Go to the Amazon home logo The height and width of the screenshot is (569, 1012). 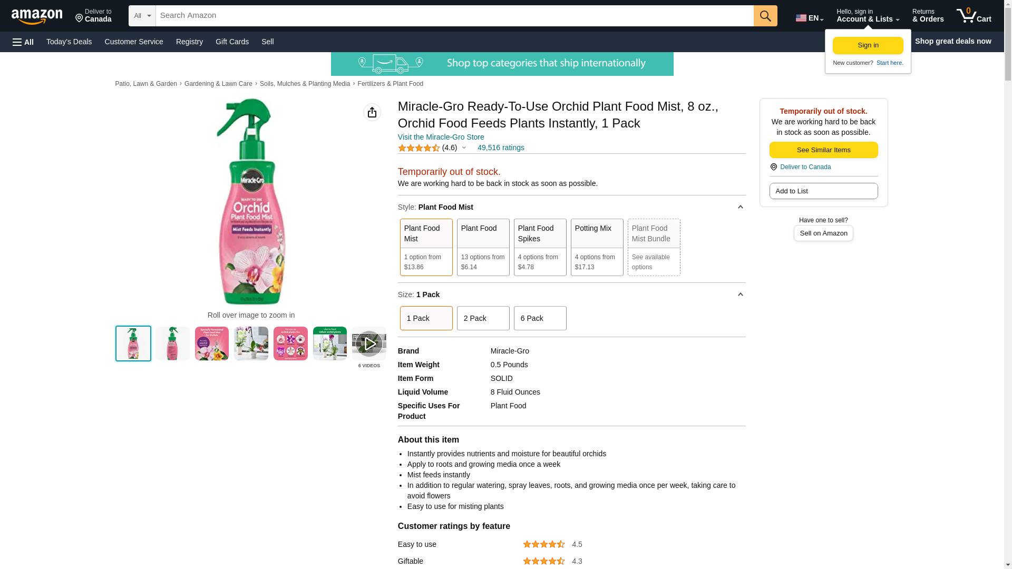(x=37, y=16)
